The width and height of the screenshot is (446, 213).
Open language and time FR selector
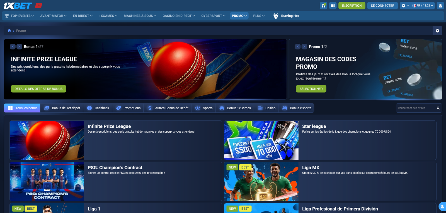click(423, 6)
